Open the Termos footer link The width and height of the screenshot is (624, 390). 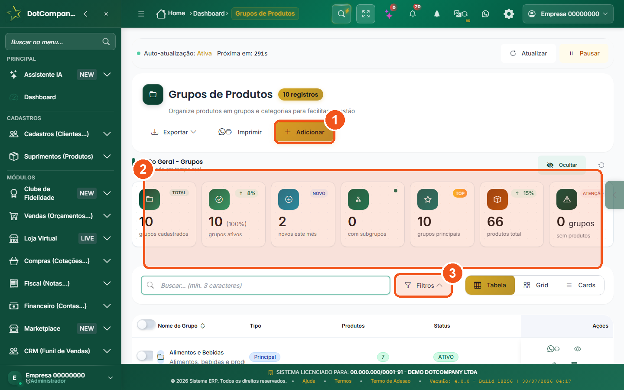[343, 381]
